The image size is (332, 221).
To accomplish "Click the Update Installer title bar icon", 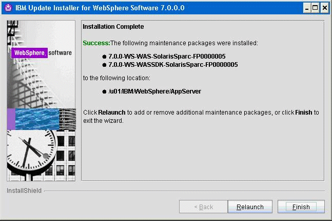I will (x=8, y=8).
